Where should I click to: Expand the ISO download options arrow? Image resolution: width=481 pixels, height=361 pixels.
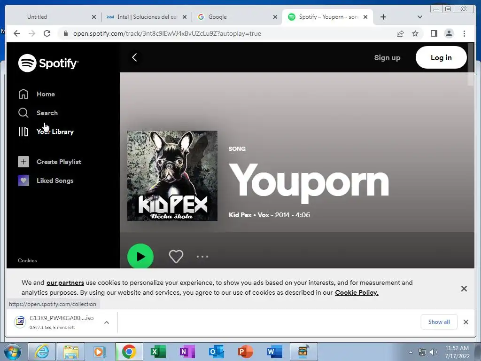pyautogui.click(x=107, y=322)
